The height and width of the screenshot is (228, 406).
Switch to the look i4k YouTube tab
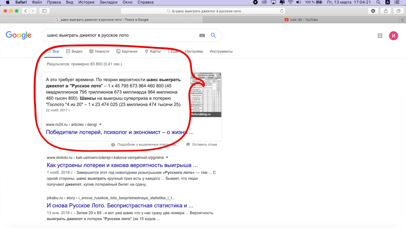301,20
